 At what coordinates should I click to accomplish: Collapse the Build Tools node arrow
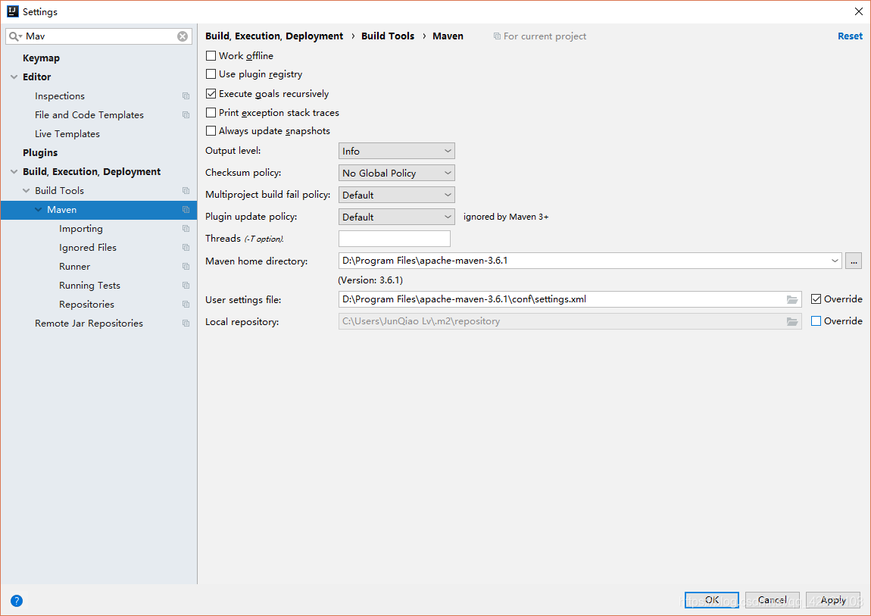[x=26, y=190]
